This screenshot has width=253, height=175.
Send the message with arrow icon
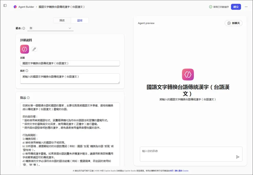pos(238,157)
